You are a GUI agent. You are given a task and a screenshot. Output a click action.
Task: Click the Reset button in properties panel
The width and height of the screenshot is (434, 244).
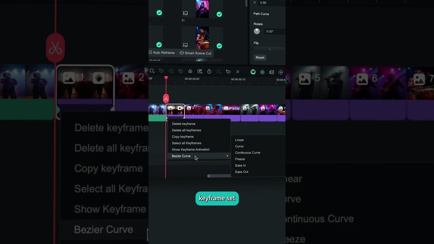[x=260, y=57]
